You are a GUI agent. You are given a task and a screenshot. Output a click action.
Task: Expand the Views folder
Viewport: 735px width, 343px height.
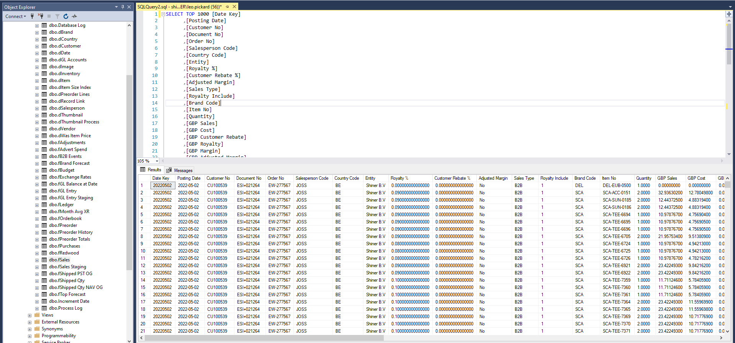(x=29, y=315)
